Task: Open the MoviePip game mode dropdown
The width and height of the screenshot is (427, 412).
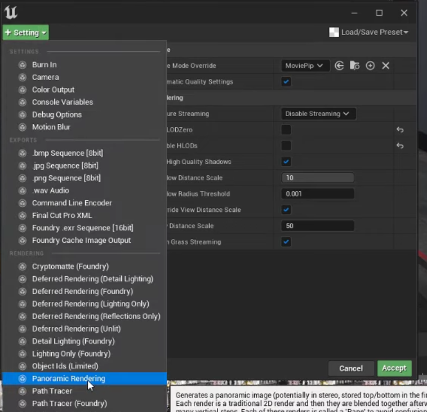Action: (305, 65)
